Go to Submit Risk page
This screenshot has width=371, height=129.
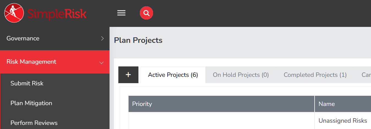[27, 83]
